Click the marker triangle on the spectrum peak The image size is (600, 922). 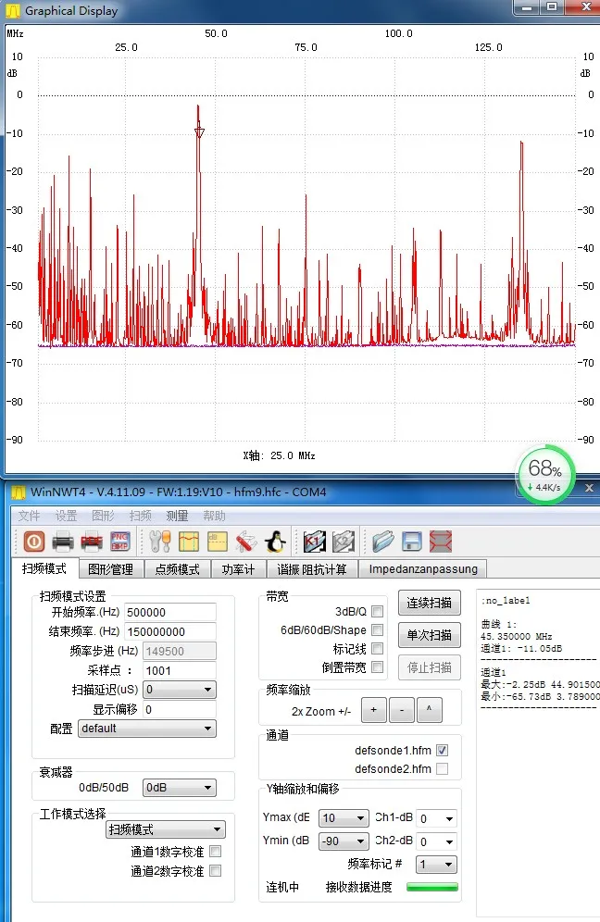click(199, 132)
